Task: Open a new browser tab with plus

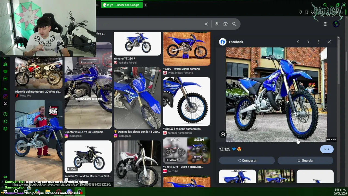Action: pos(145,5)
